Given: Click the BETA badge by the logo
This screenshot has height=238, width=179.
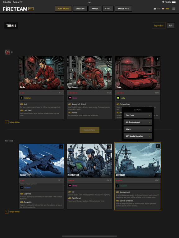Looking at the screenshot, I should click(31, 9).
